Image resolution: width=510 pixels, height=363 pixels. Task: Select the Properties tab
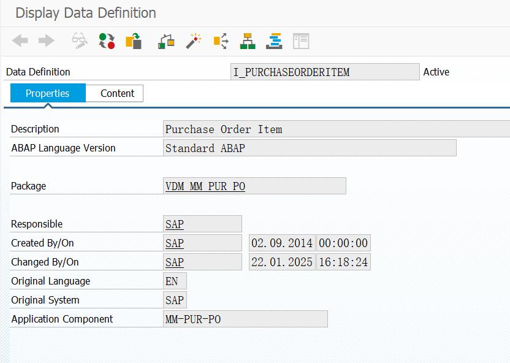pos(48,93)
